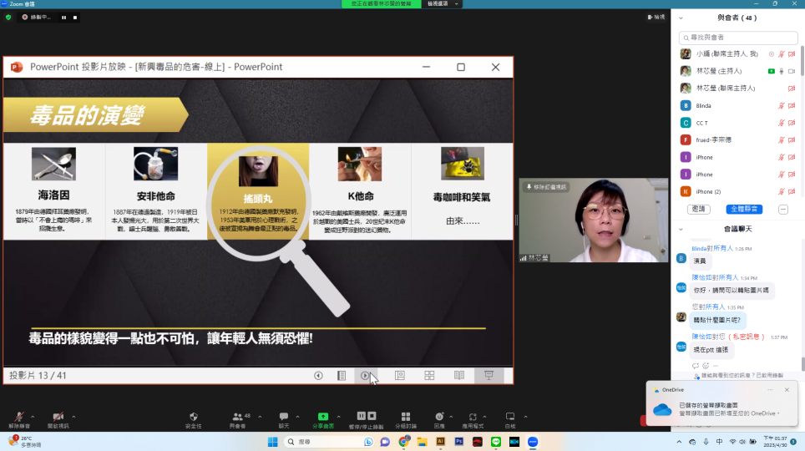805x451 pixels.
Task: Click the Share Screen (分享畫面) icon
Action: tap(322, 417)
